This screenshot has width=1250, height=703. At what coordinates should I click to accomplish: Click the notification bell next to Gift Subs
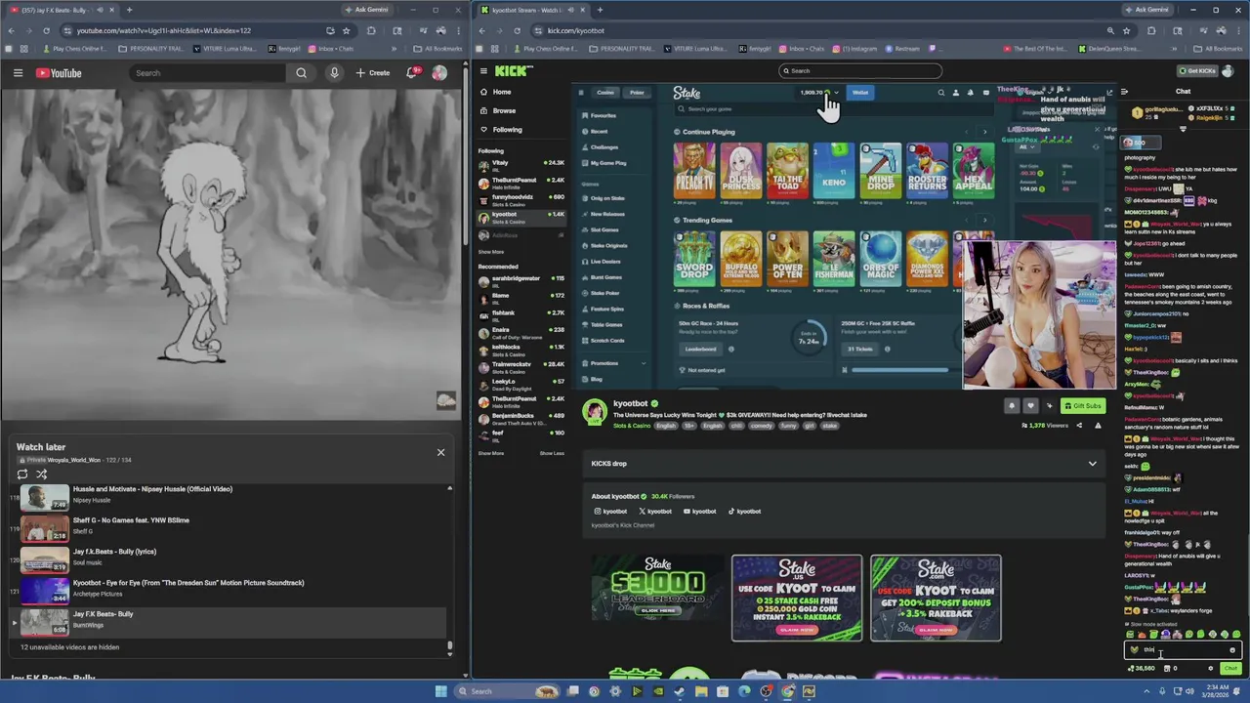1012,406
